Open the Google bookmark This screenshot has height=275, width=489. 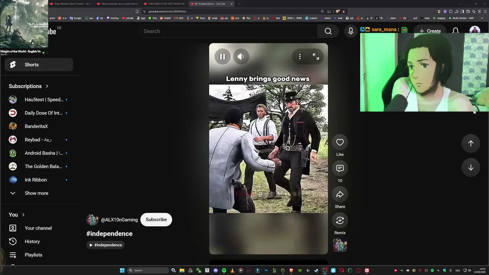[76, 18]
